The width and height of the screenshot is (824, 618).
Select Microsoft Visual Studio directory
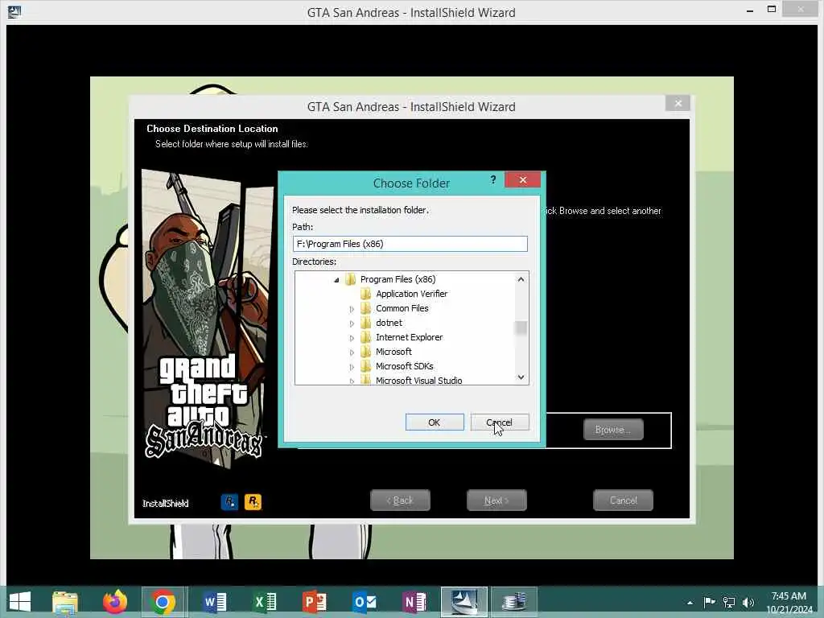418,381
